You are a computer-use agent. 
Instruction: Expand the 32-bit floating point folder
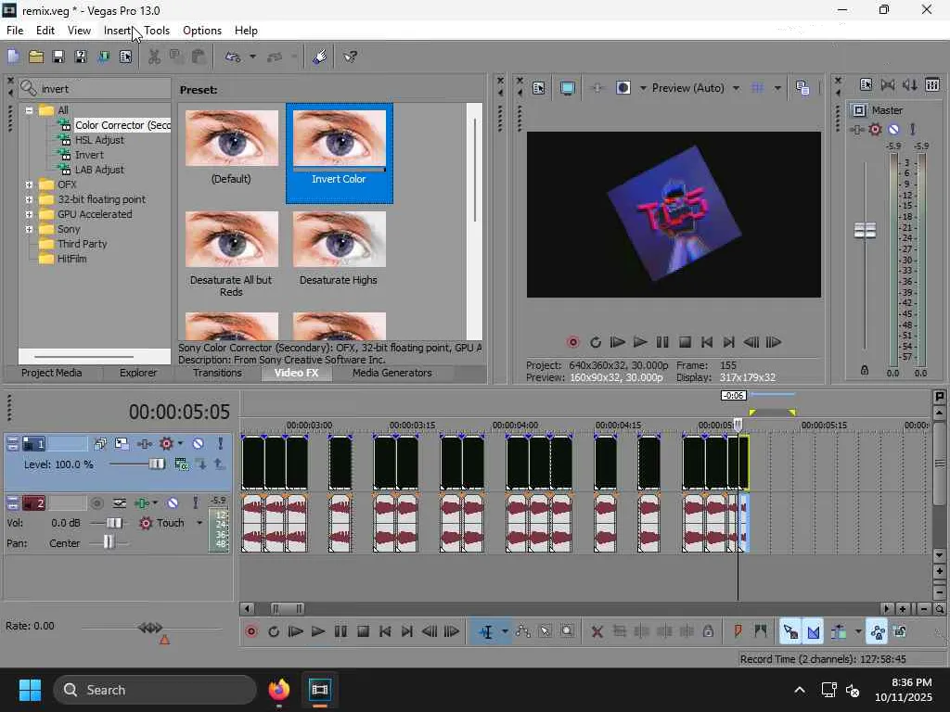click(x=29, y=199)
